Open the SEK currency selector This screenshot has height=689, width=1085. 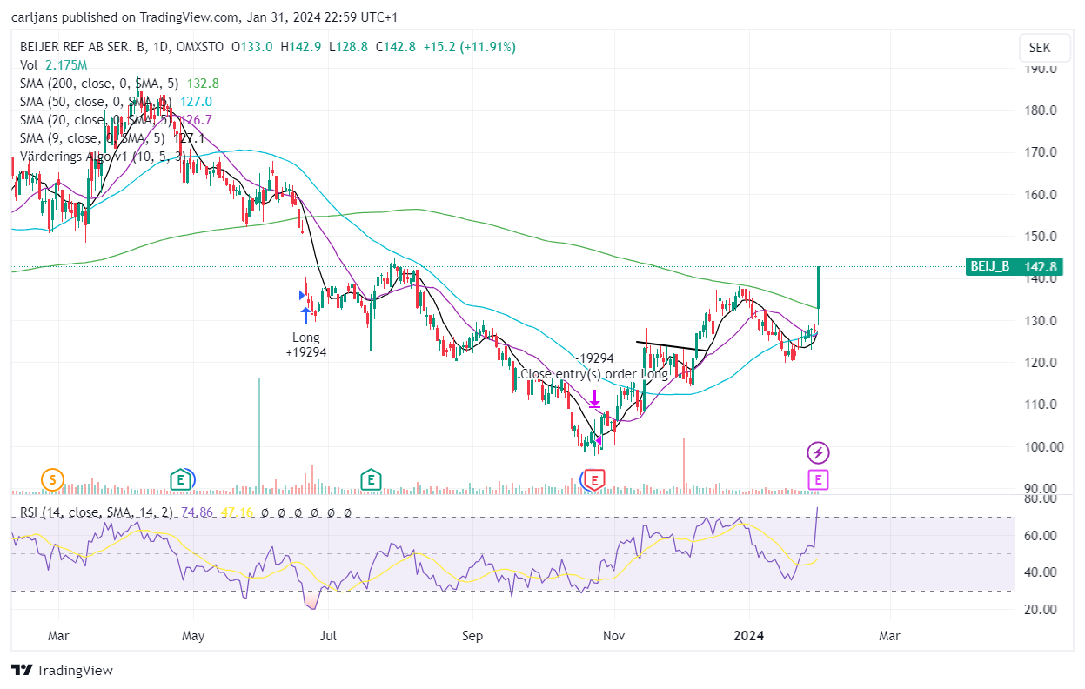[1039, 48]
